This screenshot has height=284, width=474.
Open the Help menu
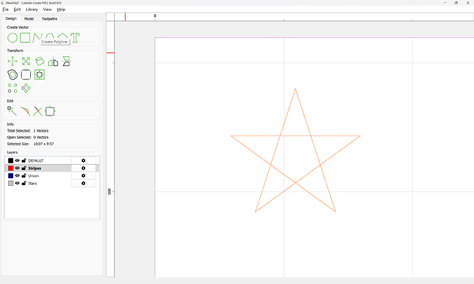(x=61, y=10)
